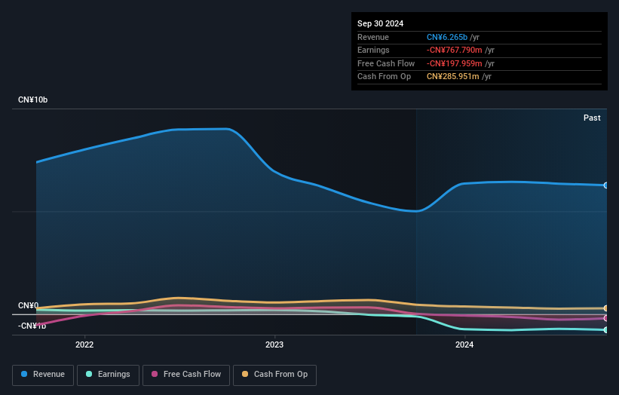Viewport: 619px width, 395px height.
Task: Click the -CN¥1b y-axis label
Action: (x=32, y=326)
